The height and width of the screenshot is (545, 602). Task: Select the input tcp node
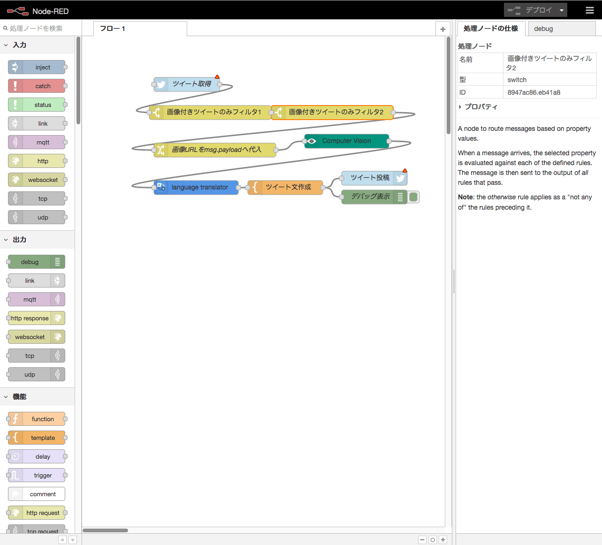(x=37, y=198)
